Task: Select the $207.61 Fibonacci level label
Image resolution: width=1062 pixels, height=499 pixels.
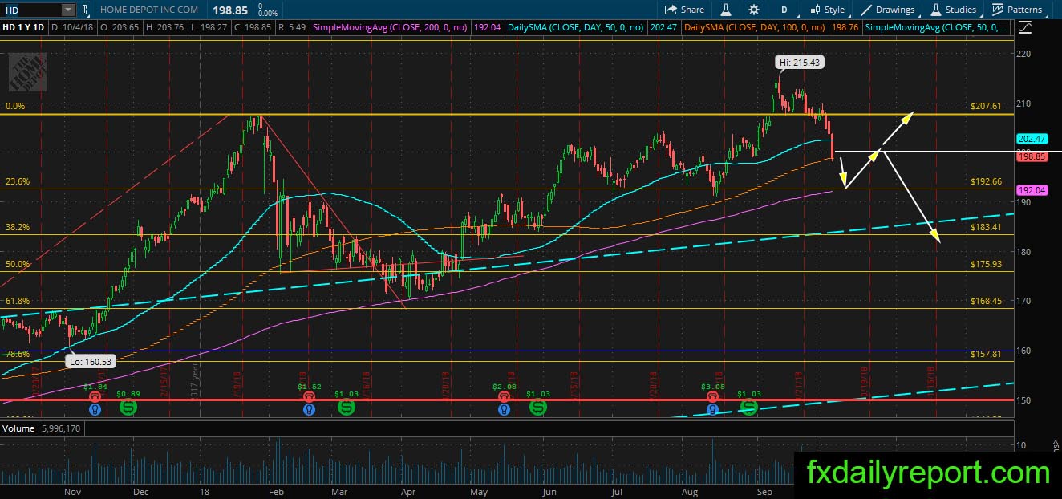Action: point(987,105)
